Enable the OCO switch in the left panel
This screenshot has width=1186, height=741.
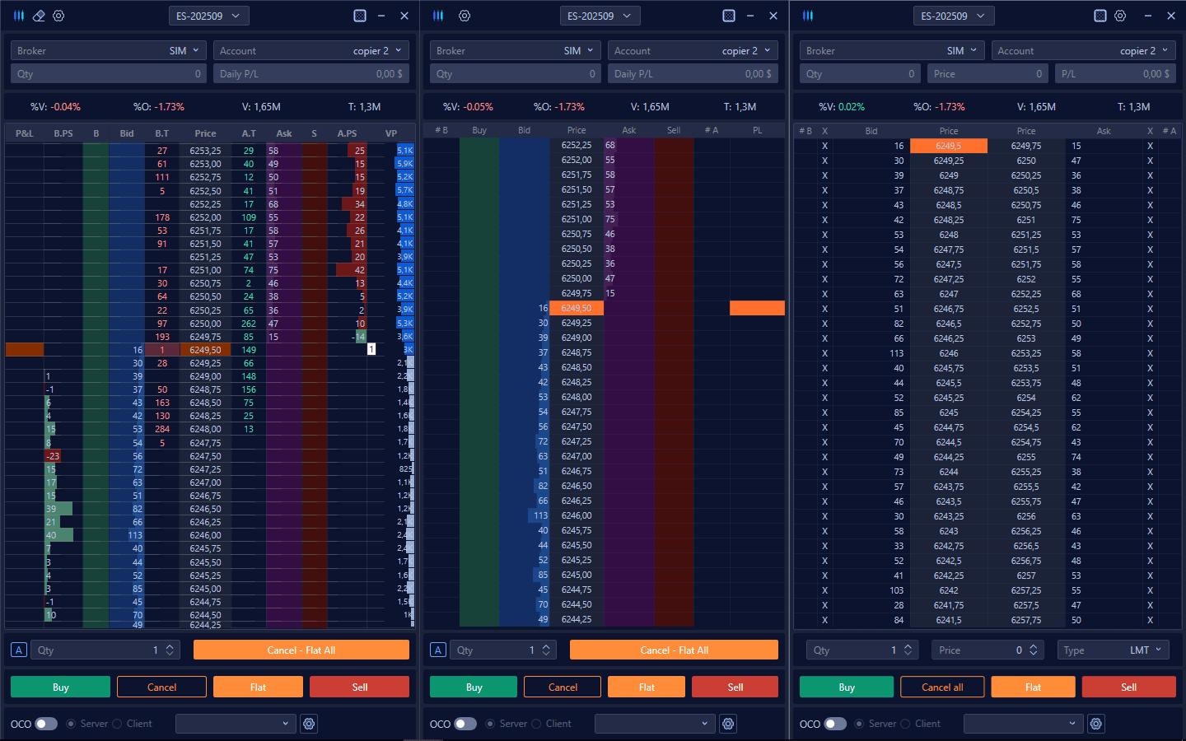pos(46,724)
